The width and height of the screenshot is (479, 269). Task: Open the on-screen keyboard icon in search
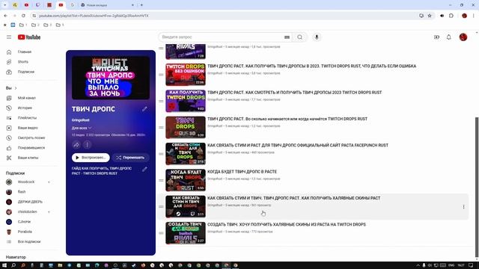(287, 37)
